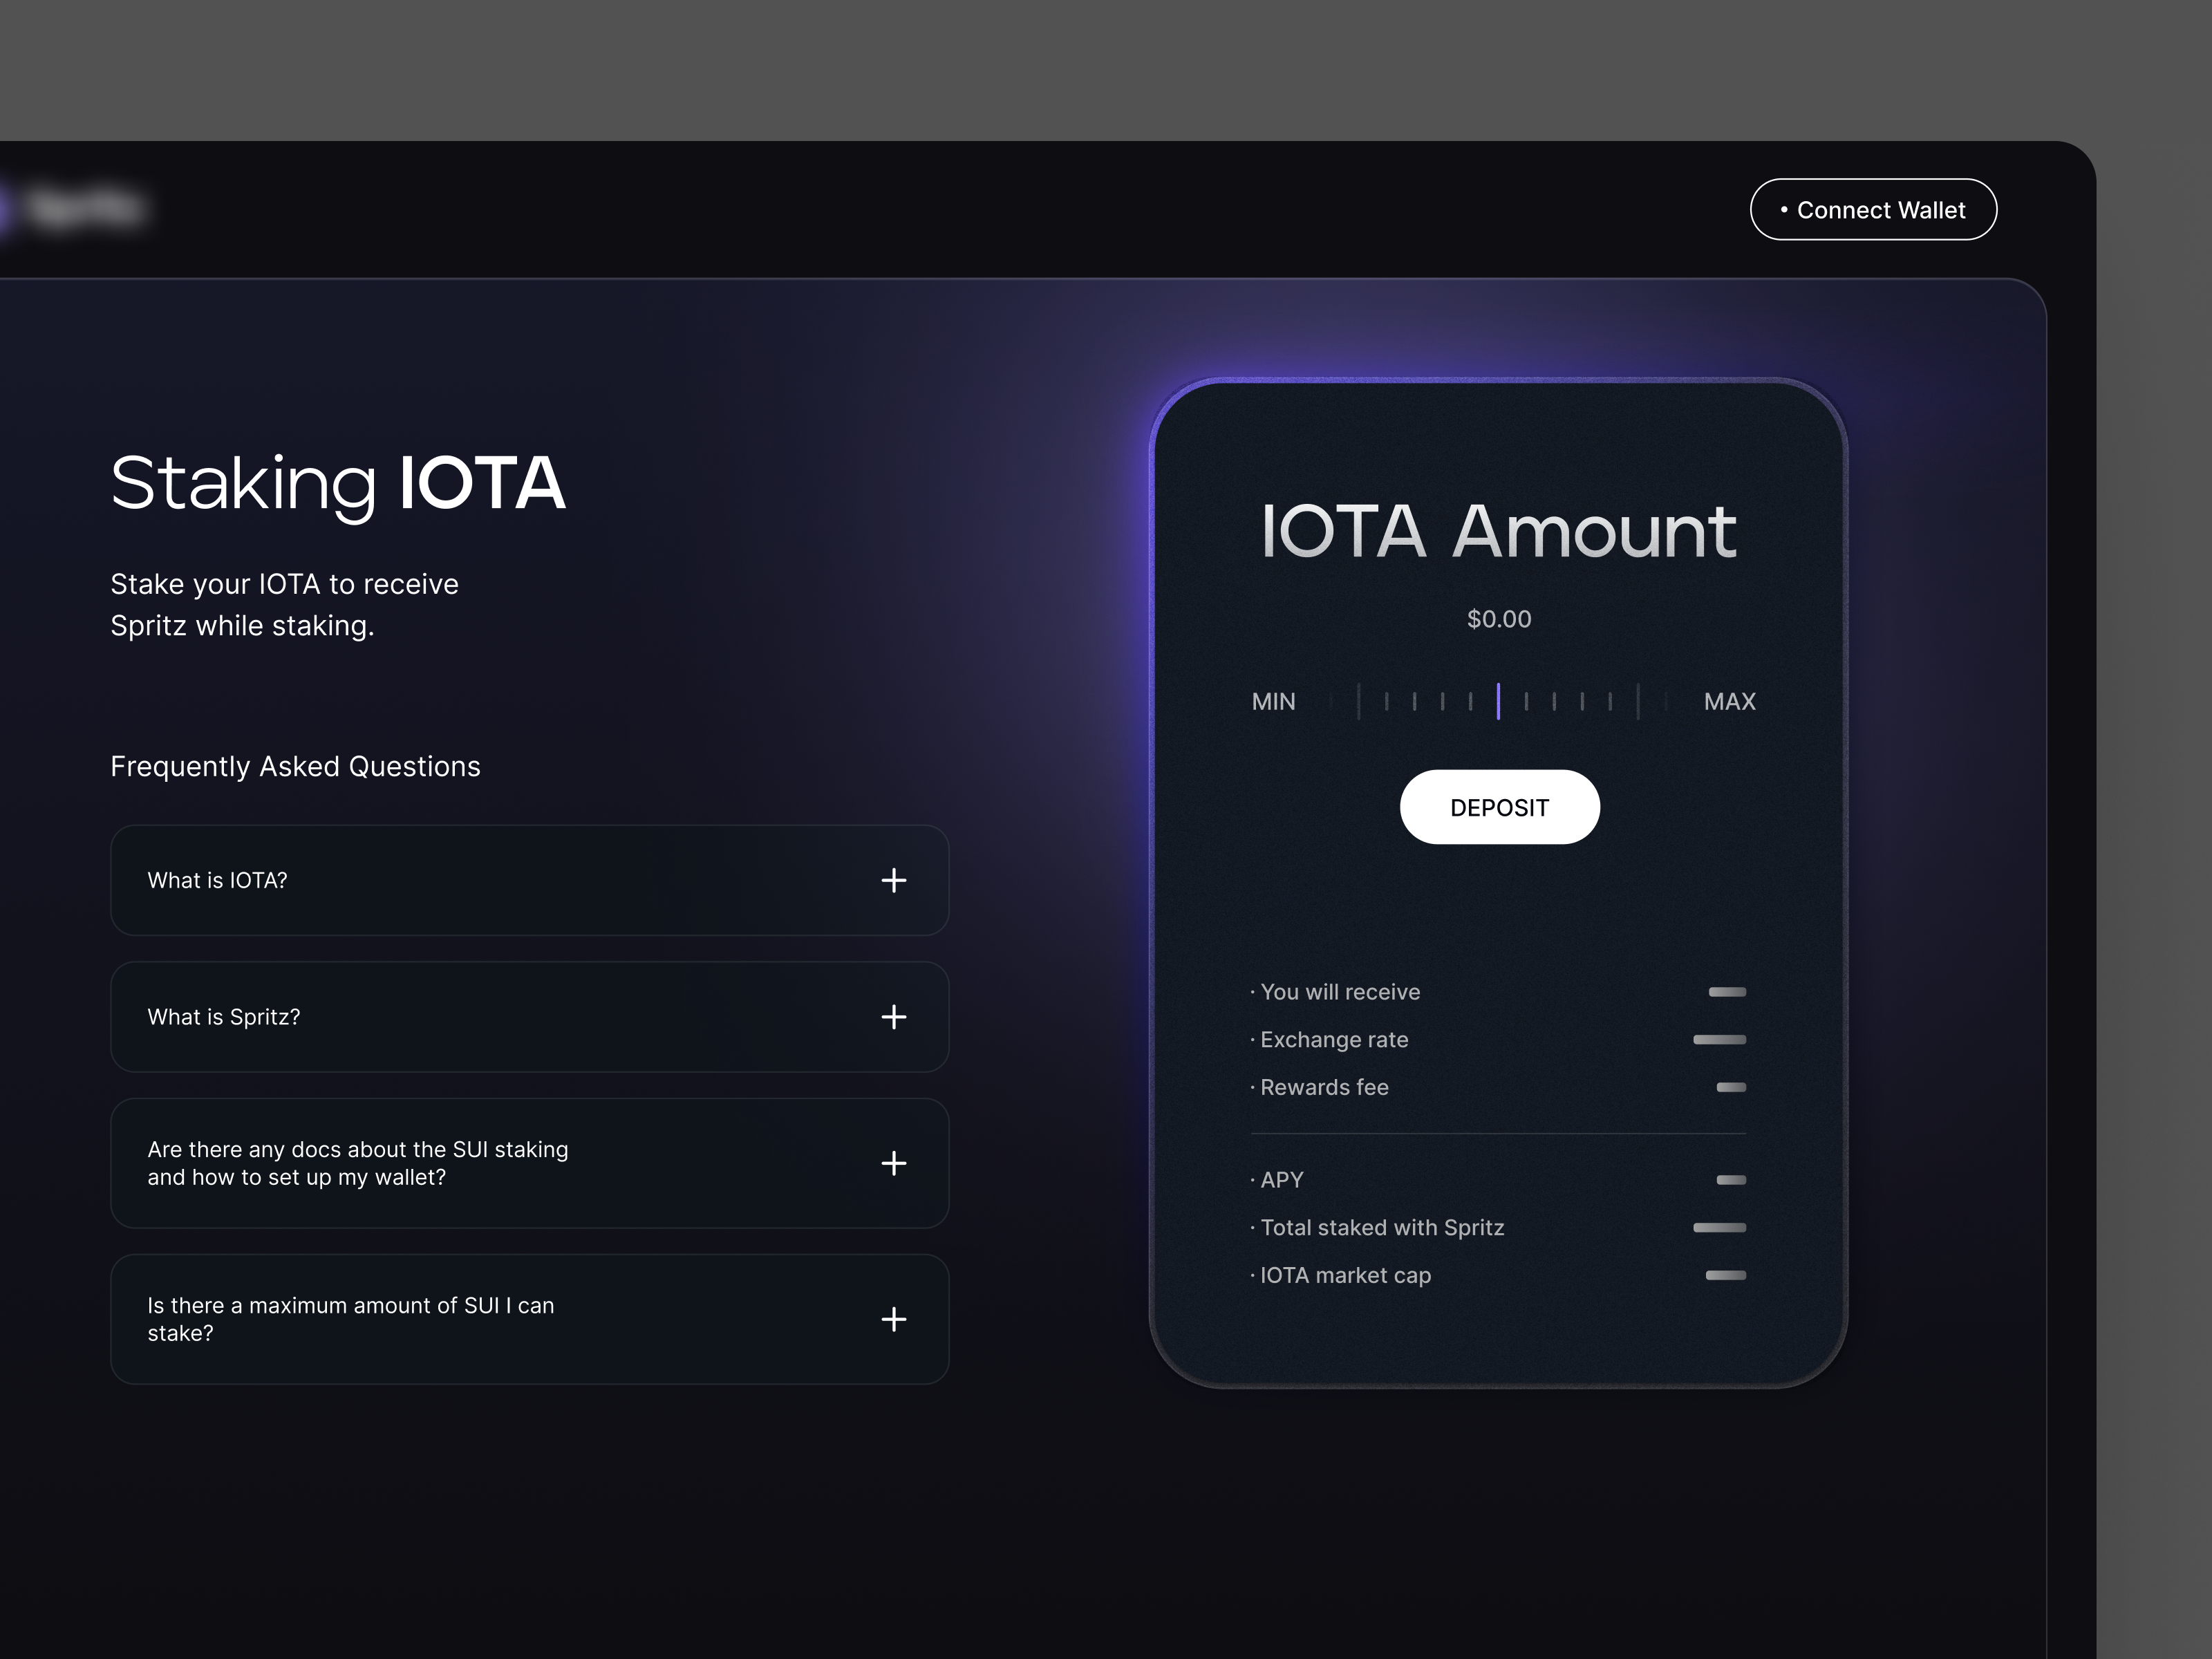Click the "Exchange rate" line item
Image resolution: width=2212 pixels, height=1659 pixels.
tap(1334, 1039)
